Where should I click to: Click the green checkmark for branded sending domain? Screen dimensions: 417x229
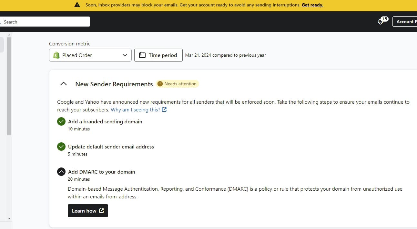[x=61, y=121]
